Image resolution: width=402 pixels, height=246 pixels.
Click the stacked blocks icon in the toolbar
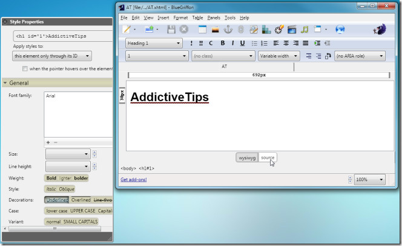[266, 30]
